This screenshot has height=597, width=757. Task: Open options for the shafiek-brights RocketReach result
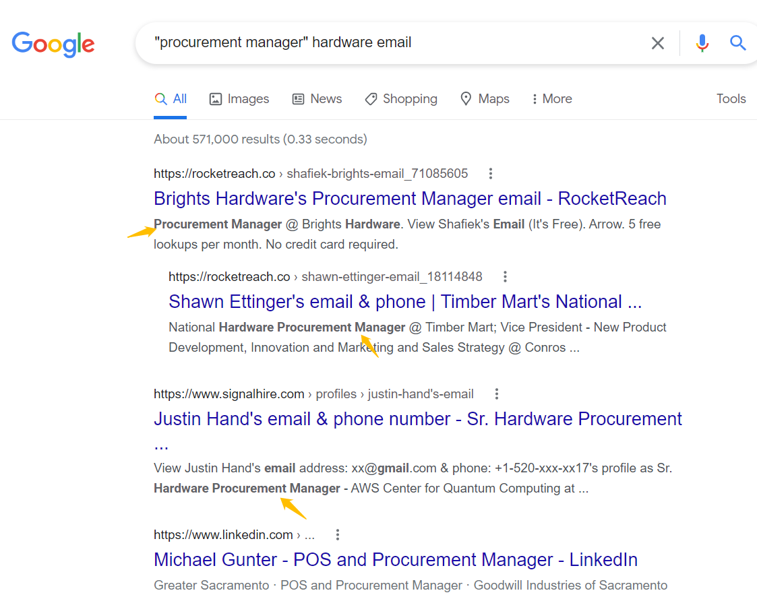[x=491, y=174]
